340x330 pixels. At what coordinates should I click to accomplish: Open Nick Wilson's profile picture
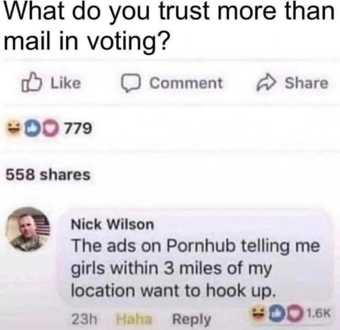pyautogui.click(x=28, y=230)
